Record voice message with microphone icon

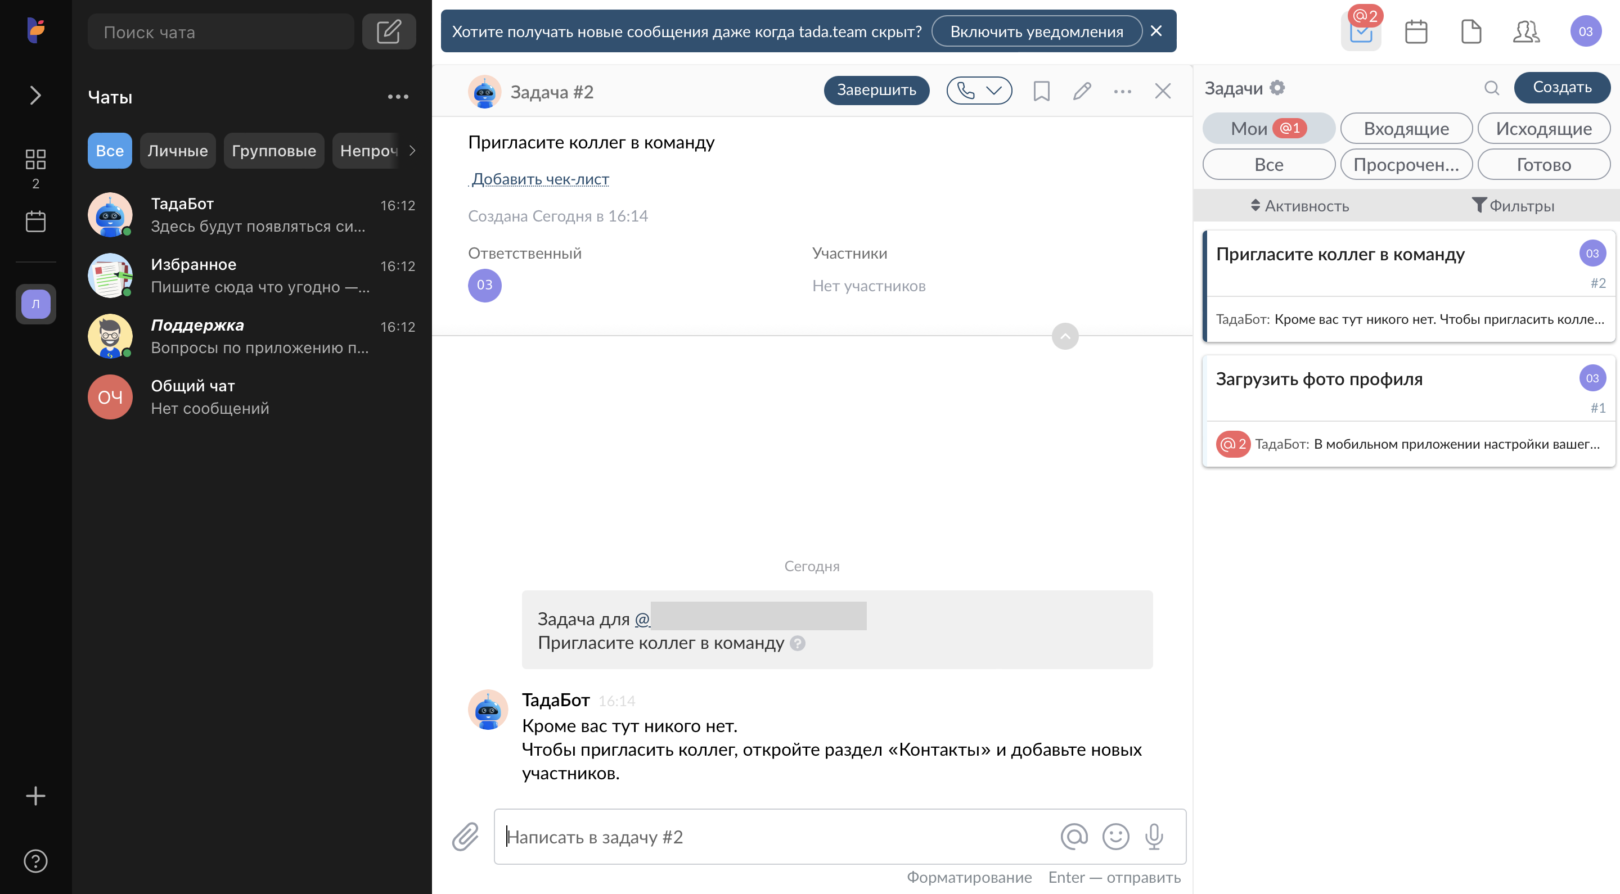pyautogui.click(x=1155, y=836)
